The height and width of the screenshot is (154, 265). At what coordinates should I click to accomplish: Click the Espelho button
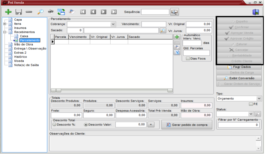pyautogui.click(x=239, y=21)
